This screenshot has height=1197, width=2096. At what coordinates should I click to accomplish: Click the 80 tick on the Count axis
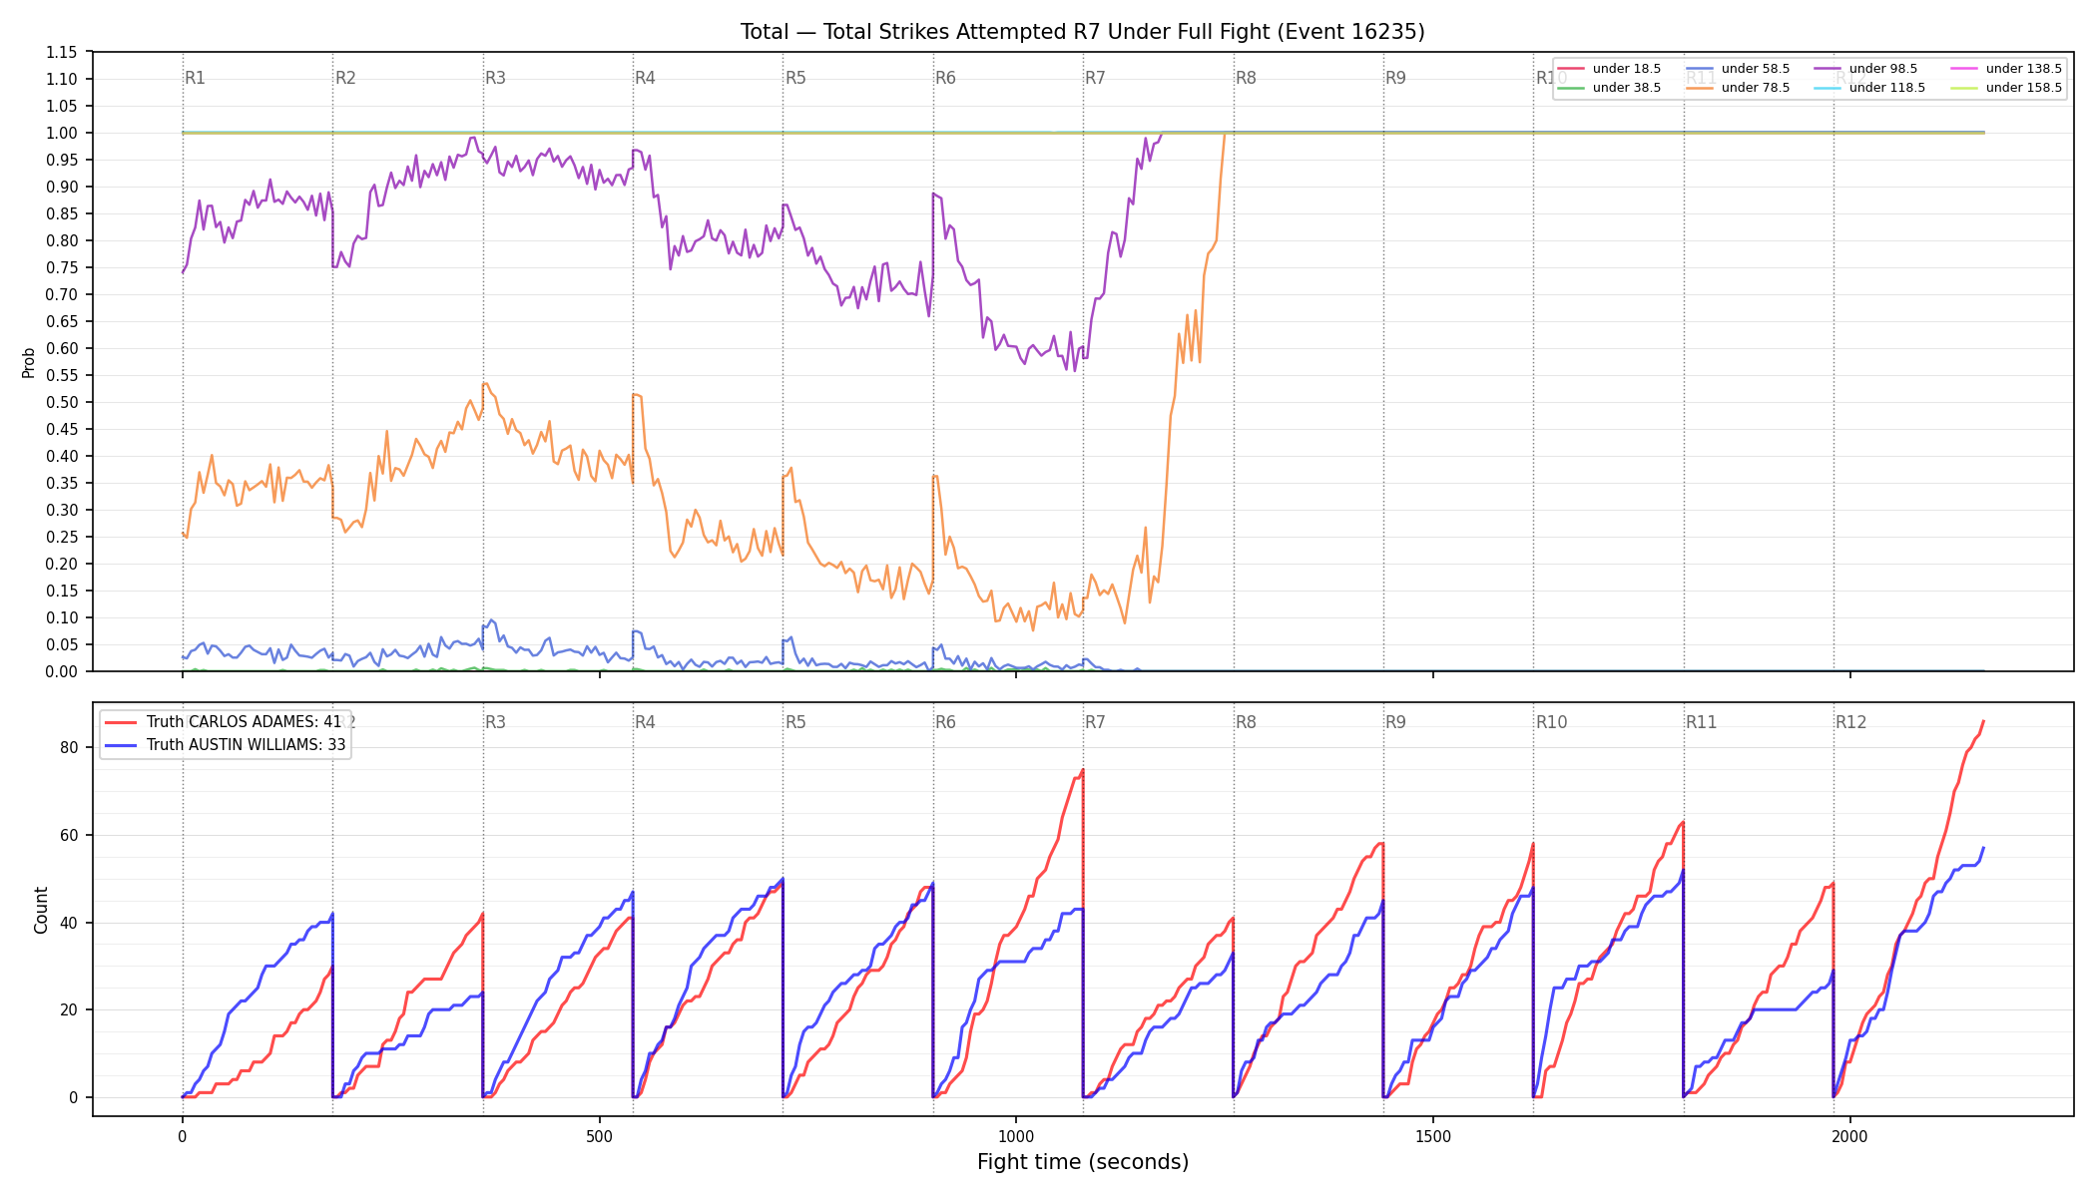coord(69,747)
